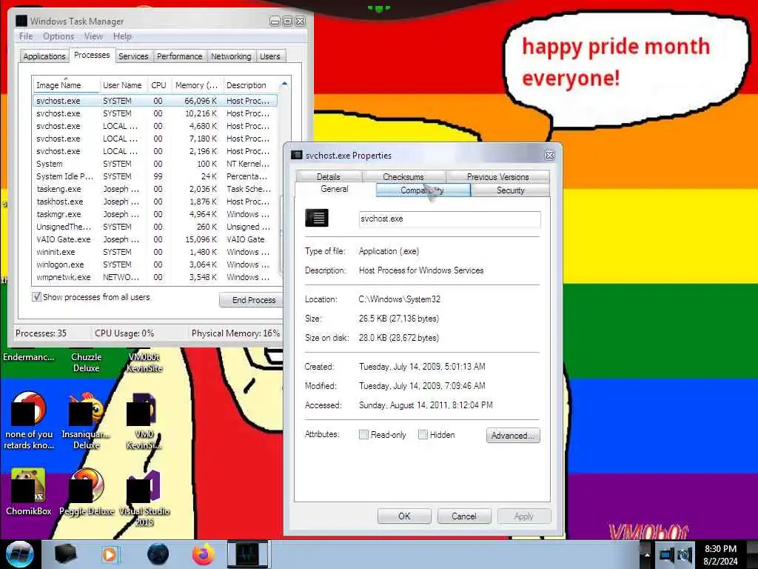The image size is (758, 569).
Task: Open the Help menu in Task Manager
Action: (122, 36)
